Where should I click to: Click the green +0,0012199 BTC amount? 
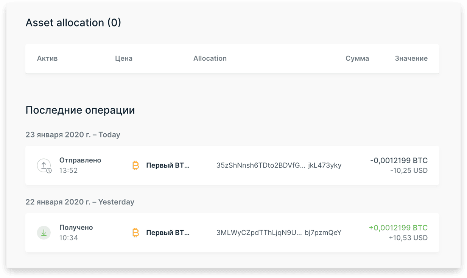pyautogui.click(x=398, y=228)
